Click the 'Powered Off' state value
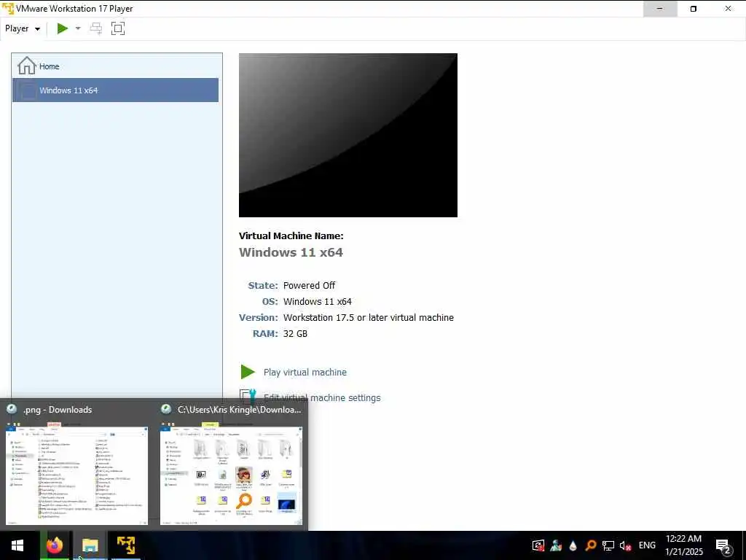Image resolution: width=746 pixels, height=560 pixels. pos(309,285)
